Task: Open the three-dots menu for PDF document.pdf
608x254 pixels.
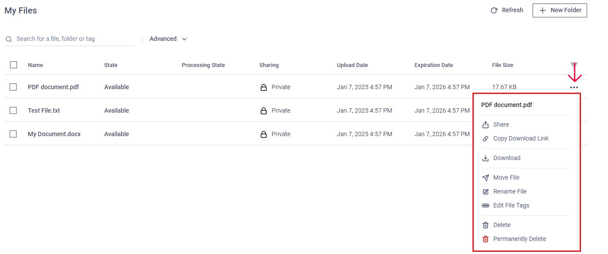Action: (574, 87)
